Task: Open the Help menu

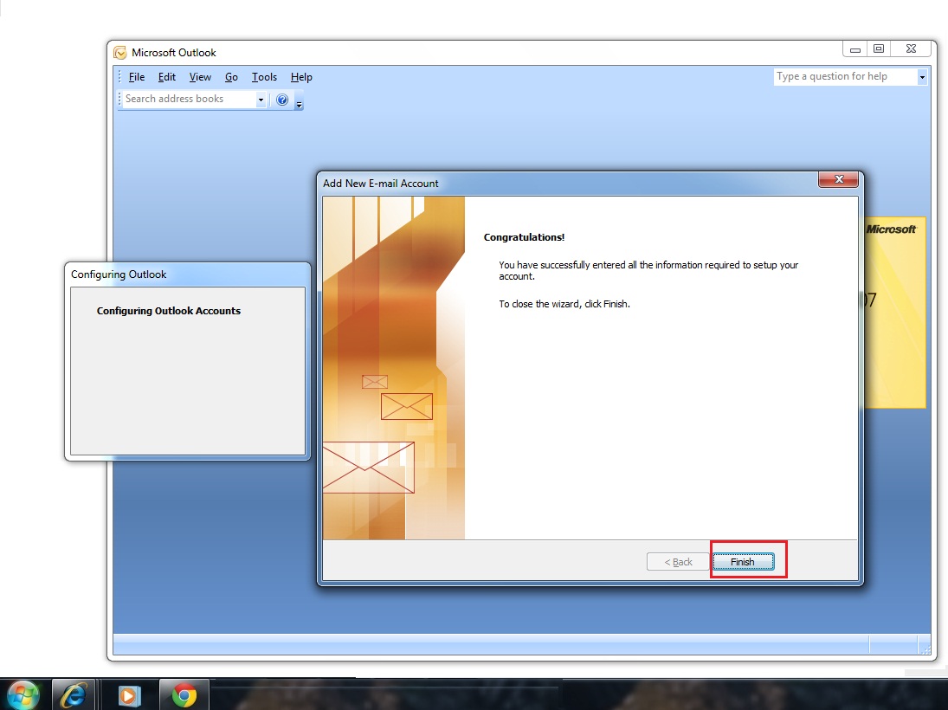Action: (x=301, y=77)
